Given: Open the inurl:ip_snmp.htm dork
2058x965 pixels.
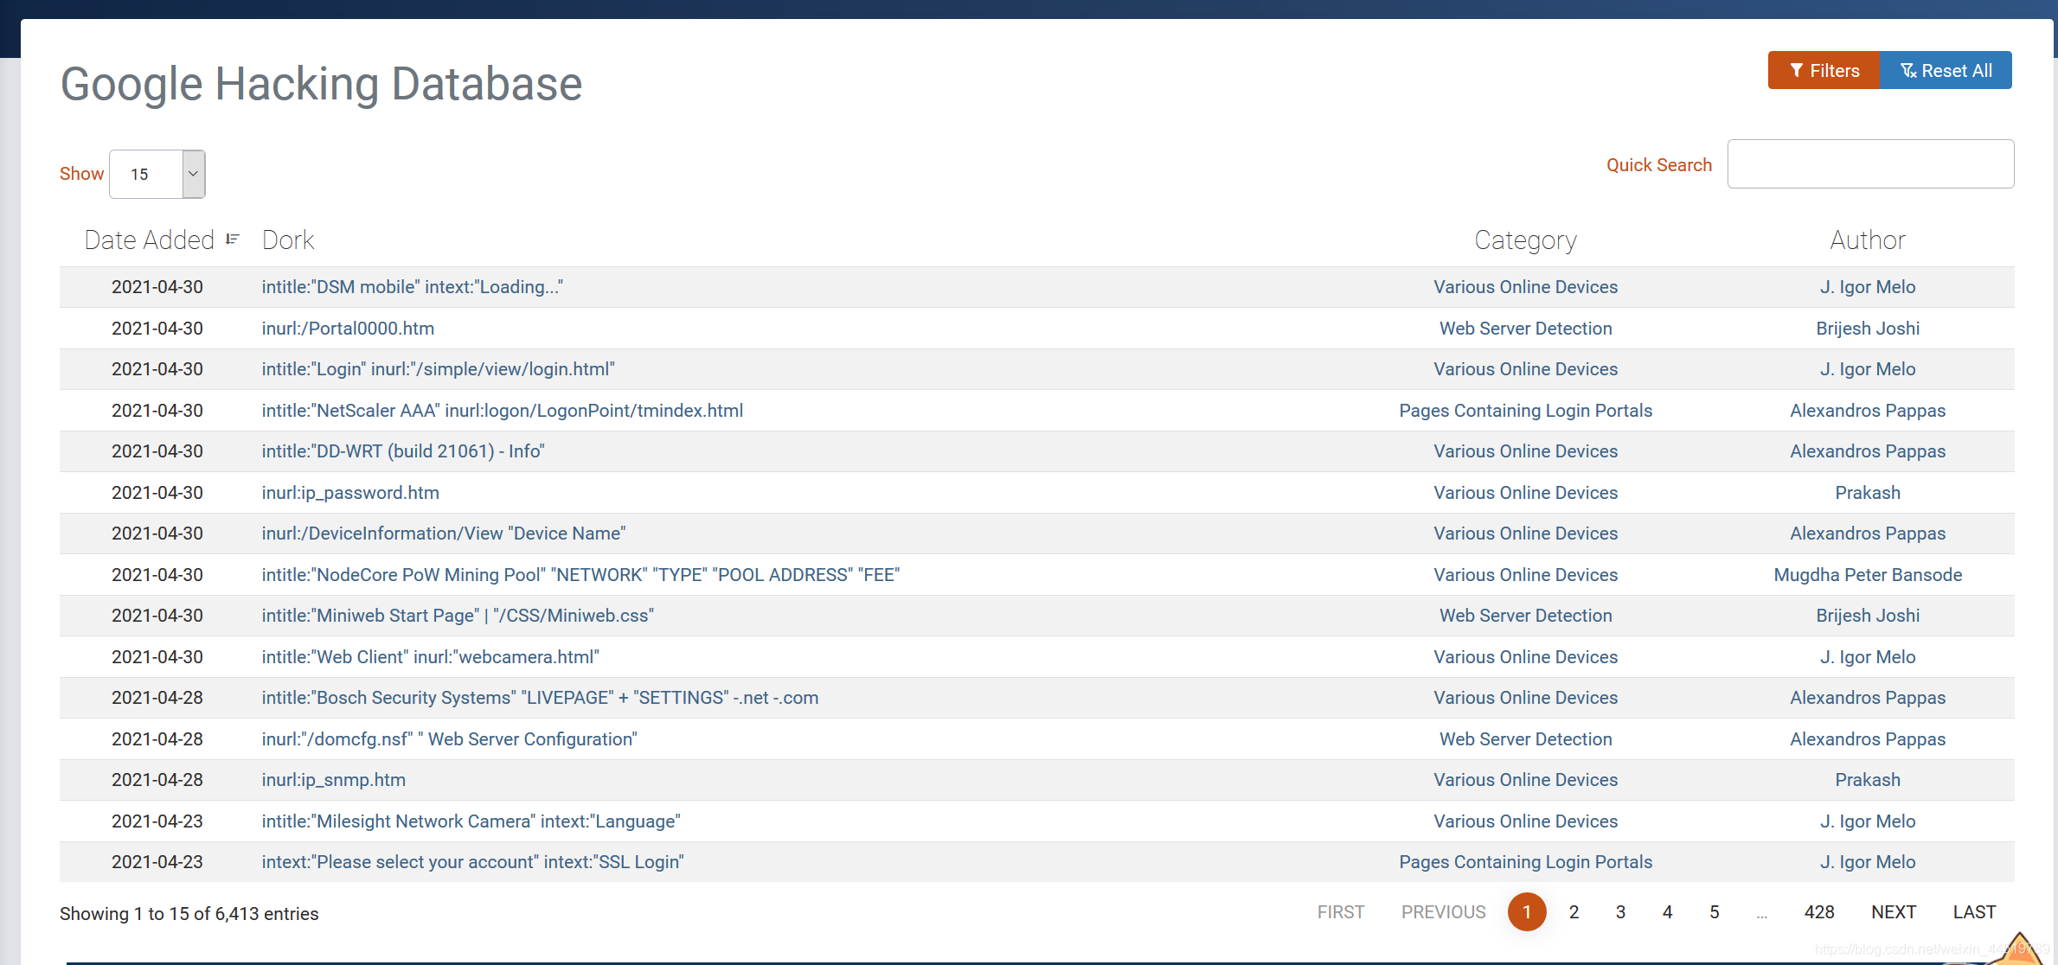Looking at the screenshot, I should tap(333, 780).
